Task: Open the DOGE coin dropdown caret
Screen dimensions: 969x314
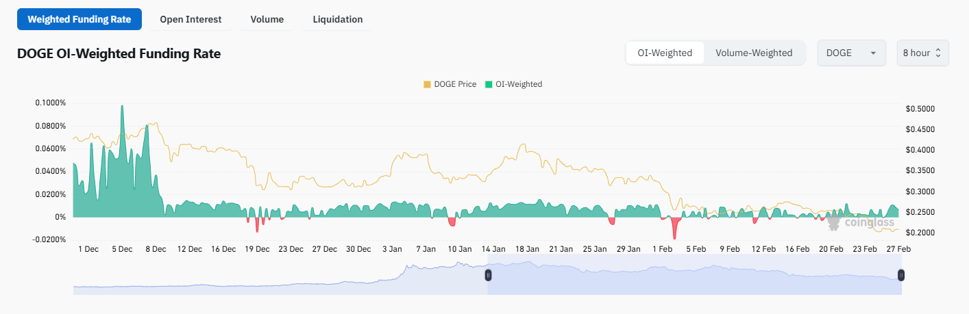Action: pyautogui.click(x=872, y=53)
